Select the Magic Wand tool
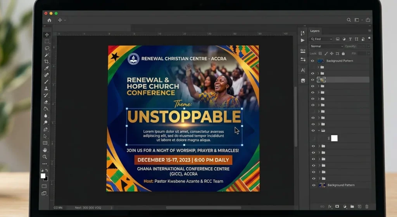This screenshot has height=217, width=397. (x=47, y=55)
